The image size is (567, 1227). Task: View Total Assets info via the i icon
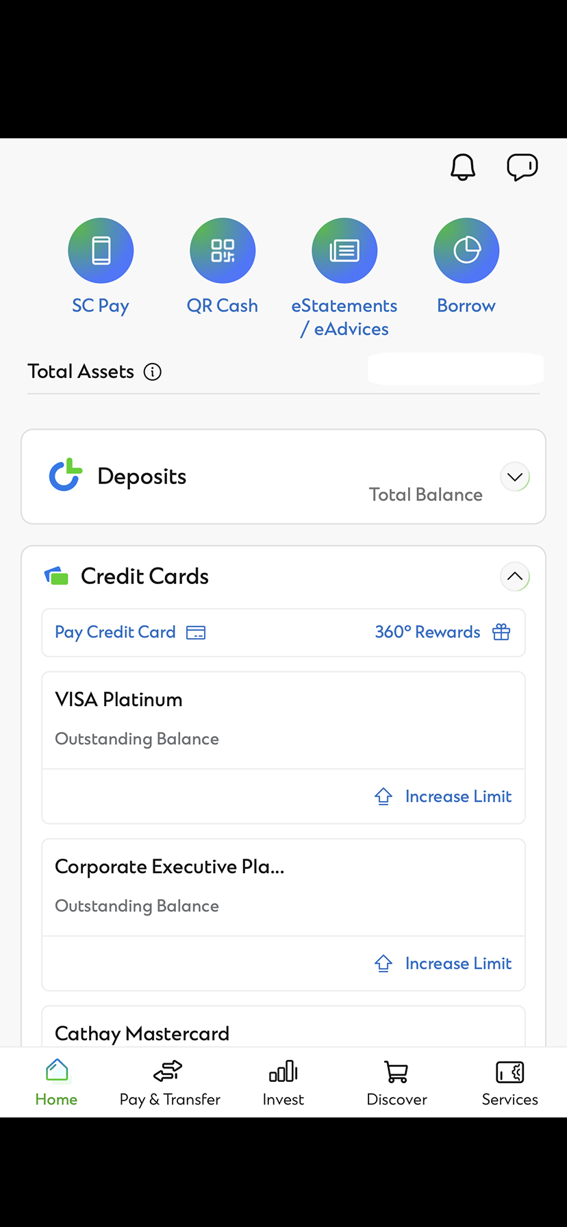point(153,371)
